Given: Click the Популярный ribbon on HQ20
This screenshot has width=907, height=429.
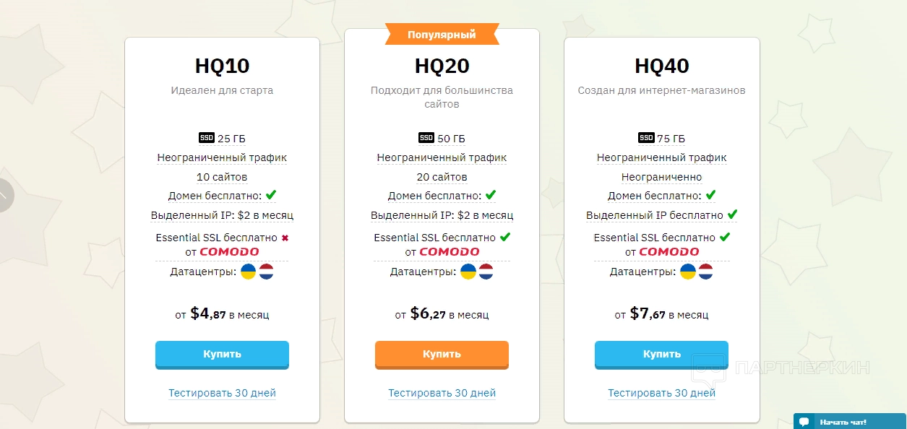Looking at the screenshot, I should pyautogui.click(x=442, y=34).
